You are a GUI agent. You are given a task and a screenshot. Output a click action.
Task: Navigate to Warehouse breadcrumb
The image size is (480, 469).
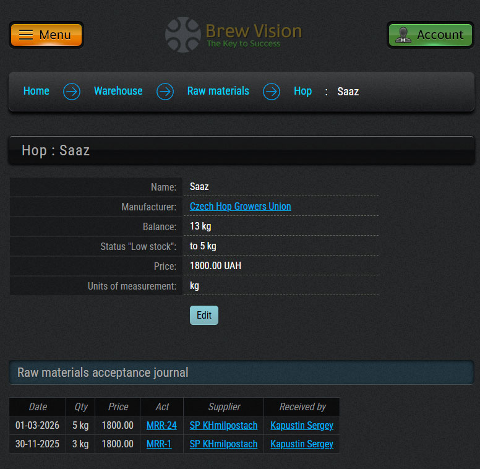tap(118, 91)
